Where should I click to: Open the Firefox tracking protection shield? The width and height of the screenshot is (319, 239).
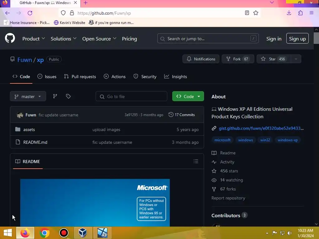pos(63,13)
